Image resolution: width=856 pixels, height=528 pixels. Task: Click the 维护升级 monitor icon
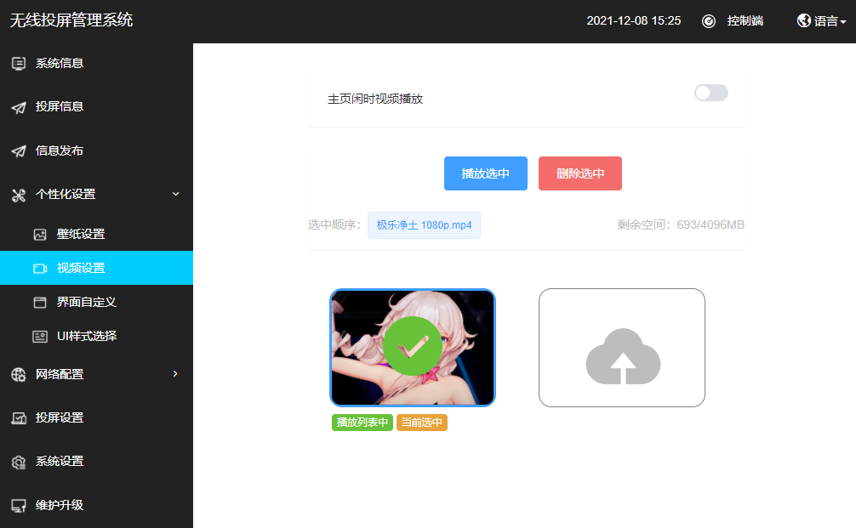pos(19,506)
